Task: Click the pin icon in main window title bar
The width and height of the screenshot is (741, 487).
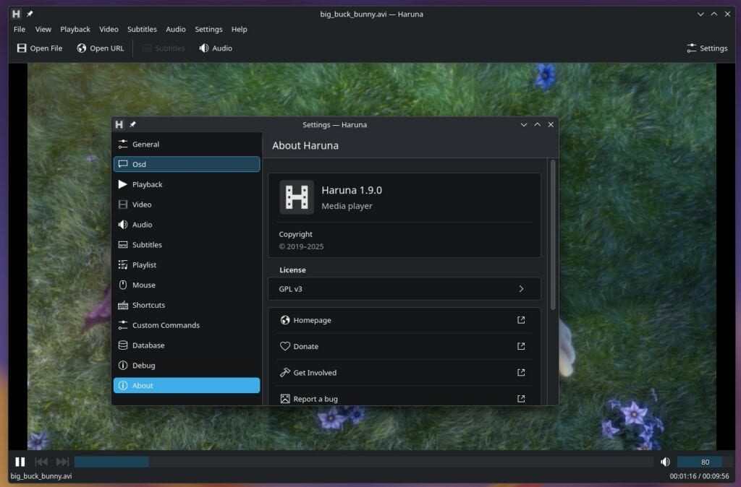Action: point(30,14)
